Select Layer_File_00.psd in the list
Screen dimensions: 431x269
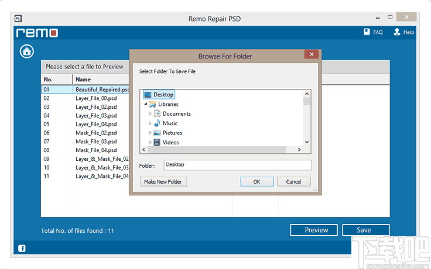[x=96, y=98]
